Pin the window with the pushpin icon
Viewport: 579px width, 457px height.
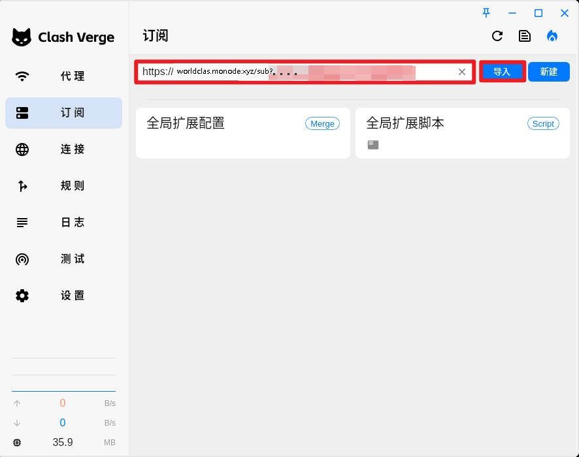click(486, 13)
